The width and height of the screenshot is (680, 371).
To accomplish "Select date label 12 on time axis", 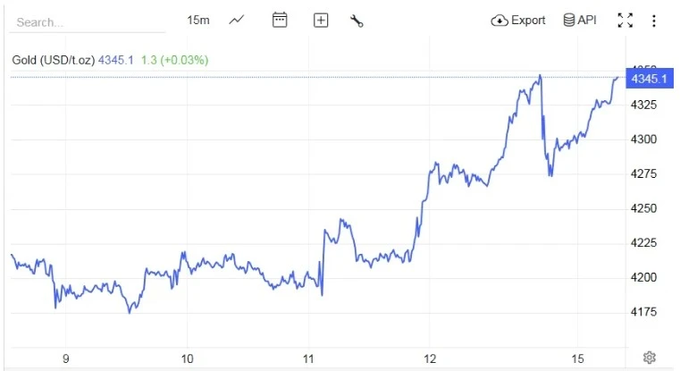I will [430, 358].
